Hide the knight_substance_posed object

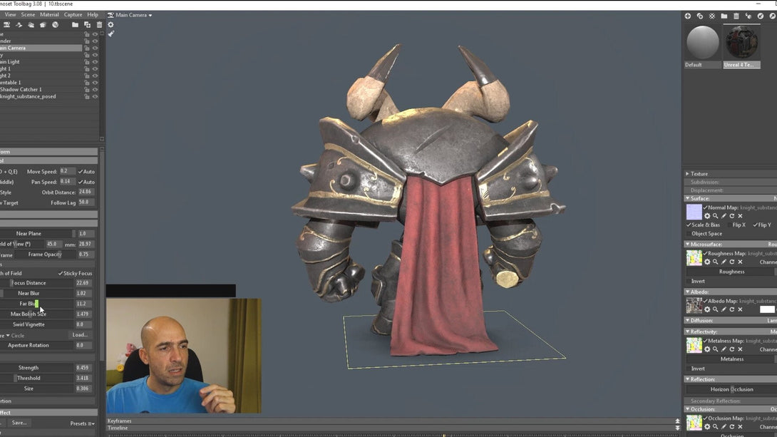(95, 97)
